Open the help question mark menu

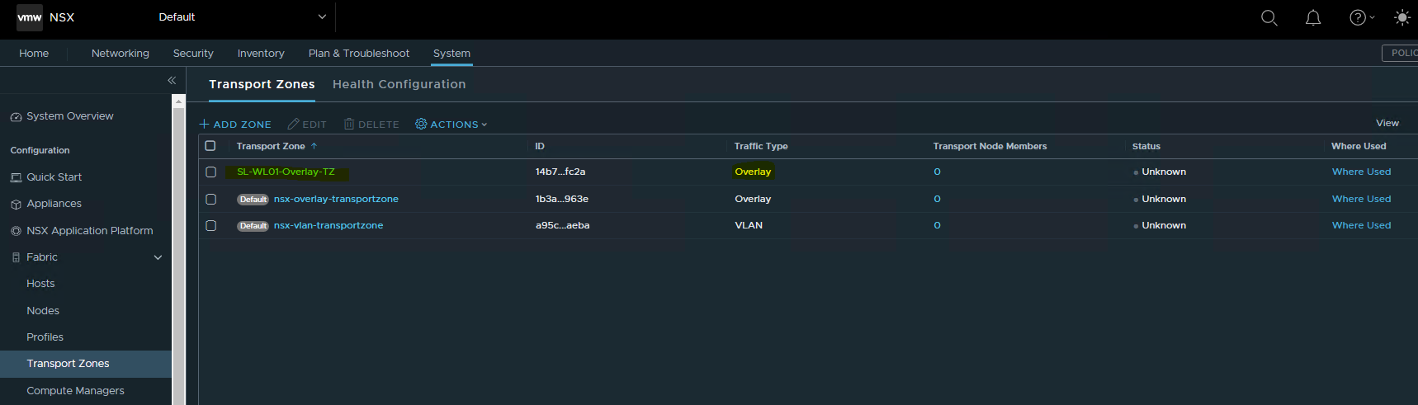(x=1357, y=17)
